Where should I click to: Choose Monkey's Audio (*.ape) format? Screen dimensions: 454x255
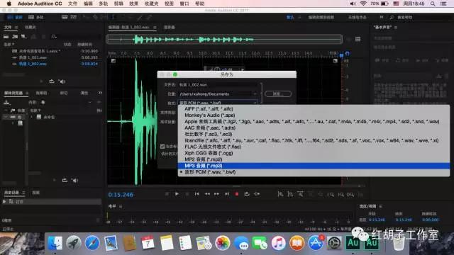314,115
